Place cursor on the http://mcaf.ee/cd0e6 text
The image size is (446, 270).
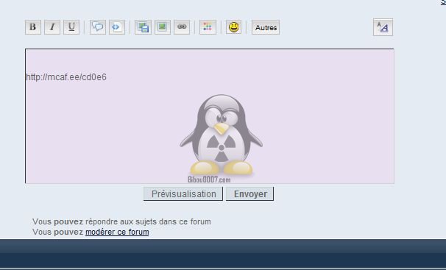(x=66, y=77)
